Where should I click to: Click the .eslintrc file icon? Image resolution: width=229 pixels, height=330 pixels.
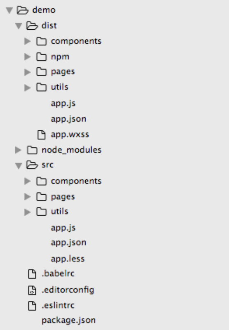[x=32, y=306]
